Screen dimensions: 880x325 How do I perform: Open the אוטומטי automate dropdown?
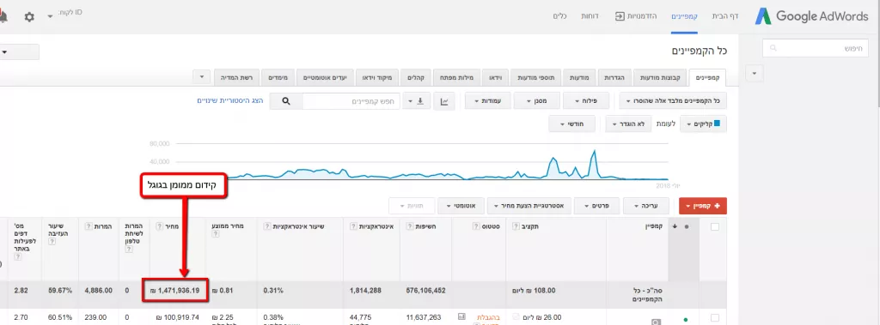(x=461, y=206)
